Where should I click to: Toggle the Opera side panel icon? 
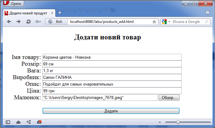pos(8,122)
